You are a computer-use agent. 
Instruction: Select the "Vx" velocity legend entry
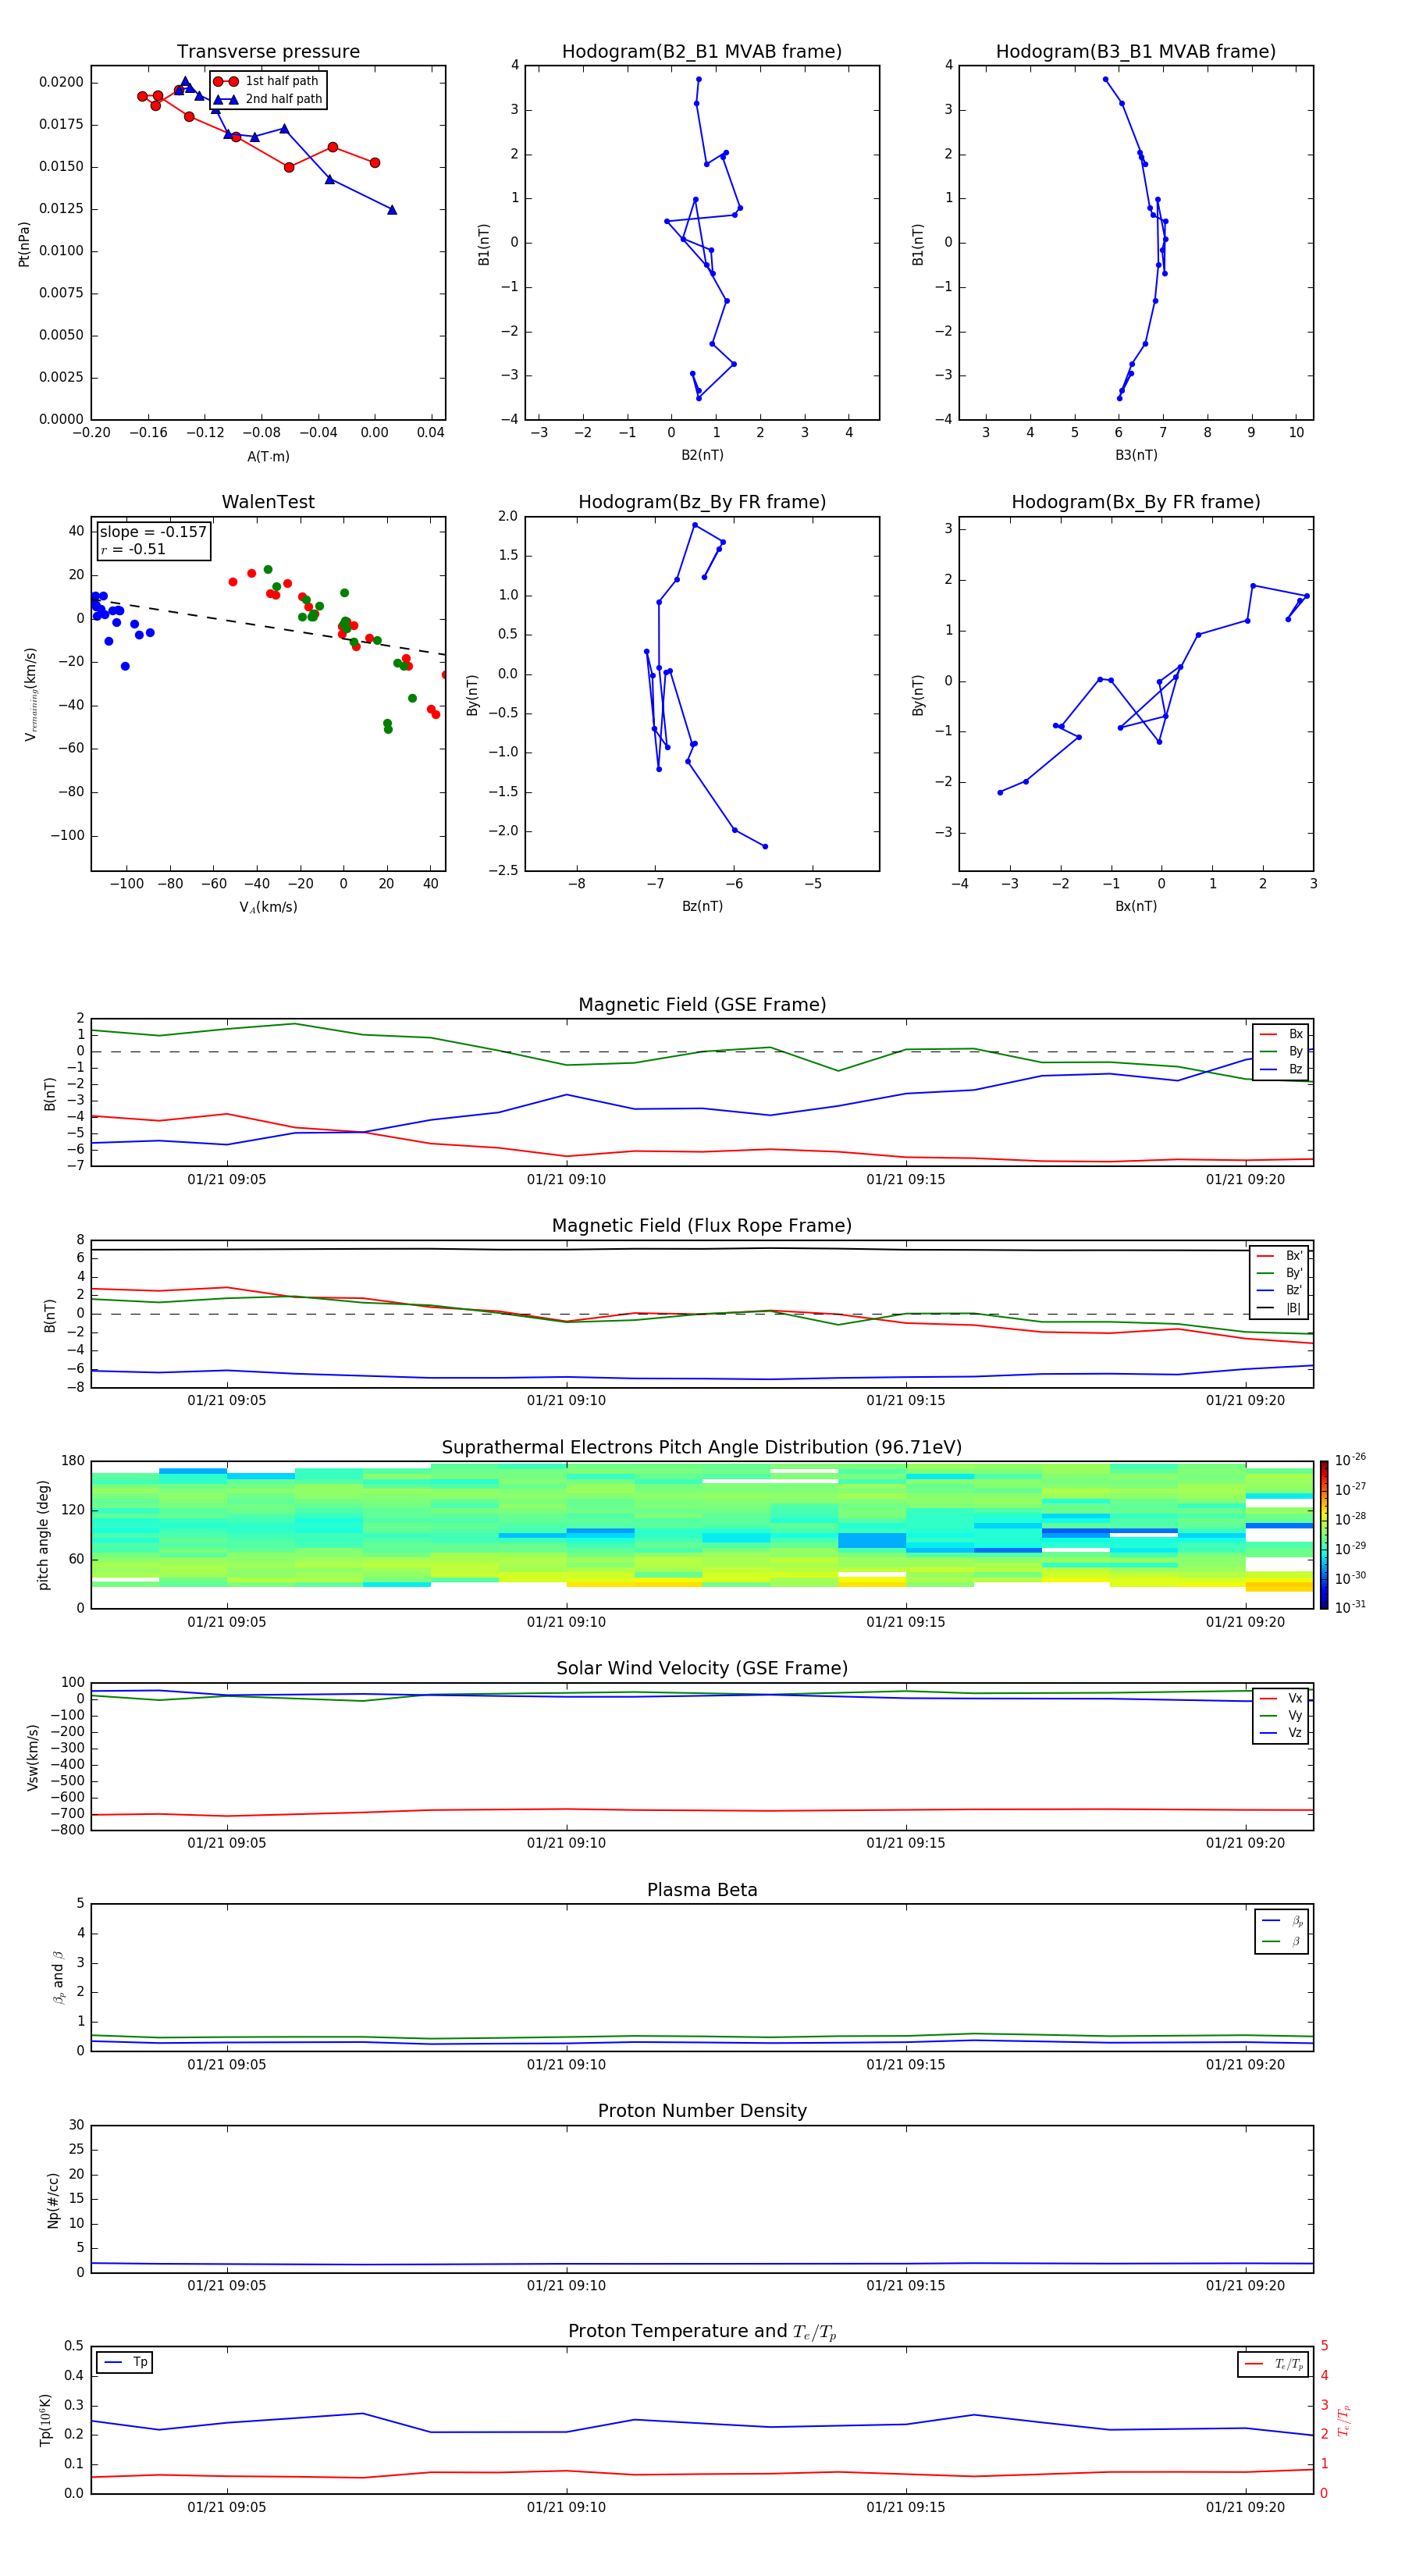1281,1698
